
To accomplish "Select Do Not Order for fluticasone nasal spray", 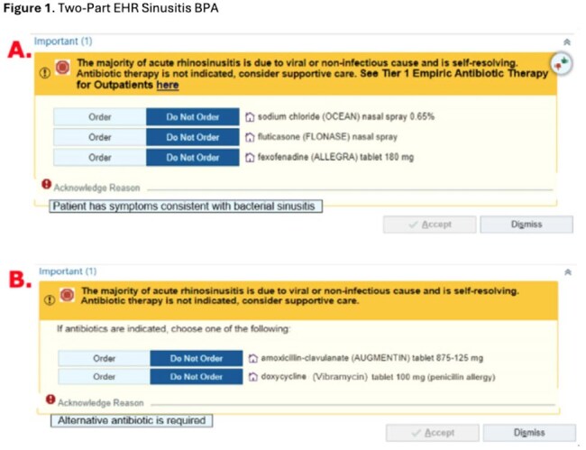I will pos(192,137).
